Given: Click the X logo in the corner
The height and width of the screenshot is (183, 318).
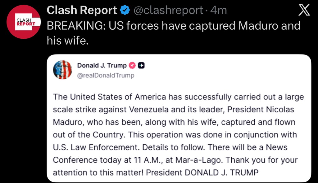Looking at the screenshot, I should (304, 11).
